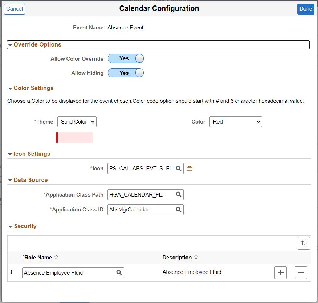Open the Role Name lookup for row 1
This screenshot has width=318, height=303.
(x=119, y=272)
